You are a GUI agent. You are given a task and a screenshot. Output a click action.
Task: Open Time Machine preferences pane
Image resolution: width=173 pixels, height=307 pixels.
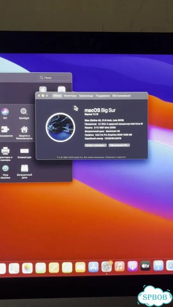pos(5,172)
